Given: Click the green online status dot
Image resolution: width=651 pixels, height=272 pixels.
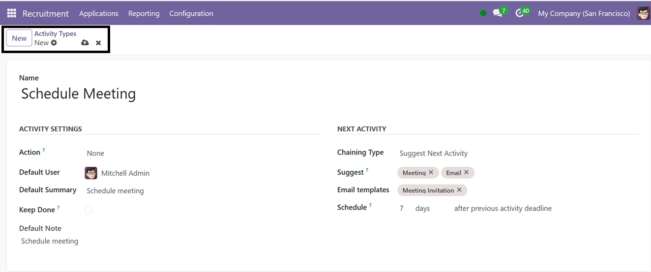Looking at the screenshot, I should coord(483,13).
